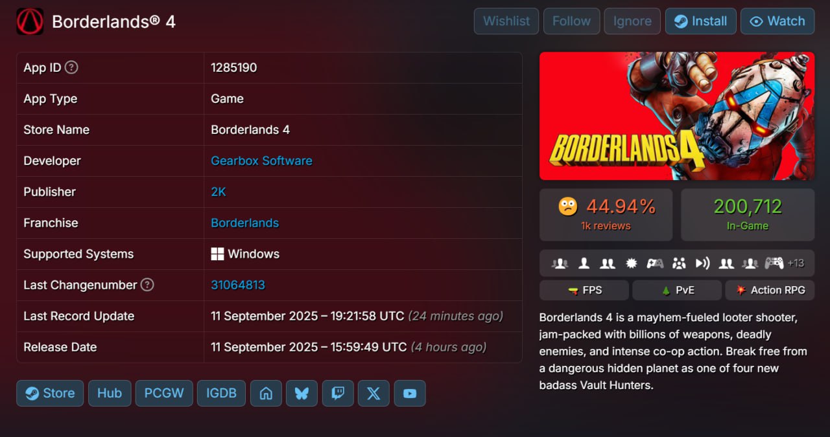Click the Remote Play icon with waves
Viewport: 830px width, 437px height.
703,263
